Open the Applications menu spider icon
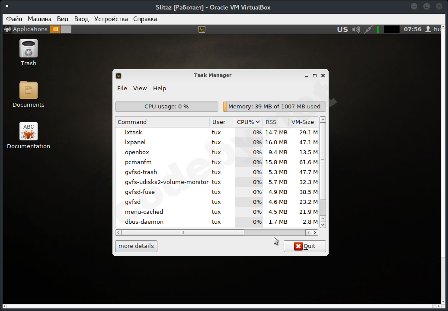448x311 pixels. tap(7, 29)
